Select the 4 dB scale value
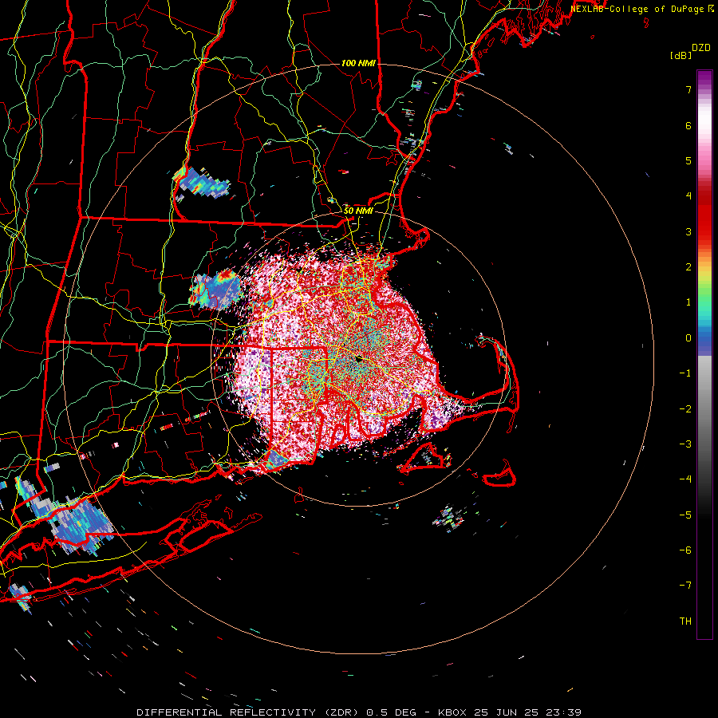 tap(688, 196)
